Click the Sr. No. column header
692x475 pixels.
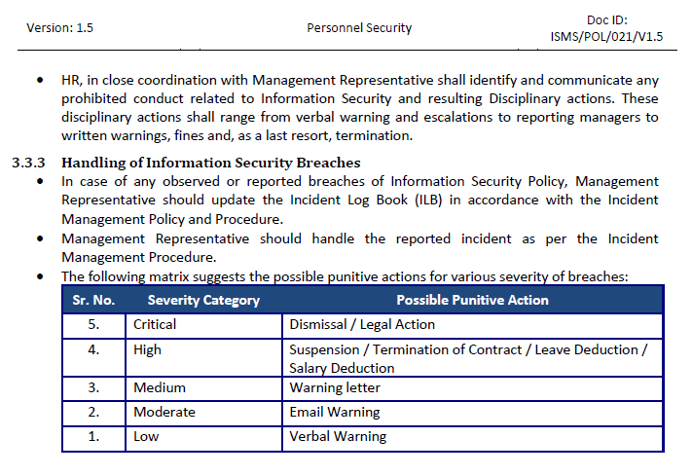(x=94, y=300)
